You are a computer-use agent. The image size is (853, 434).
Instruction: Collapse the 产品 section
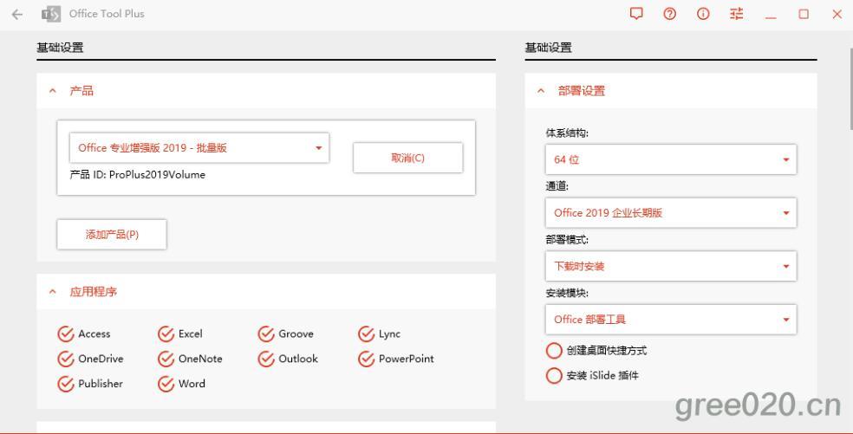(53, 91)
